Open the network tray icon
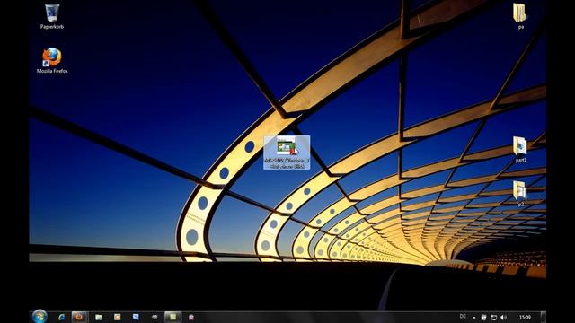Viewport: 575px width, 323px height. 494,317
